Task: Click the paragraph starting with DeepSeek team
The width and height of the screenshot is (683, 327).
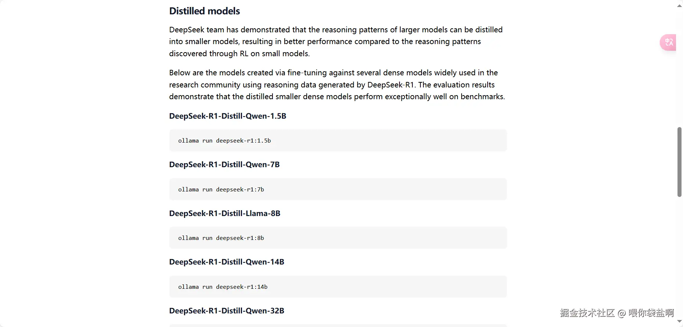Action: (336, 42)
